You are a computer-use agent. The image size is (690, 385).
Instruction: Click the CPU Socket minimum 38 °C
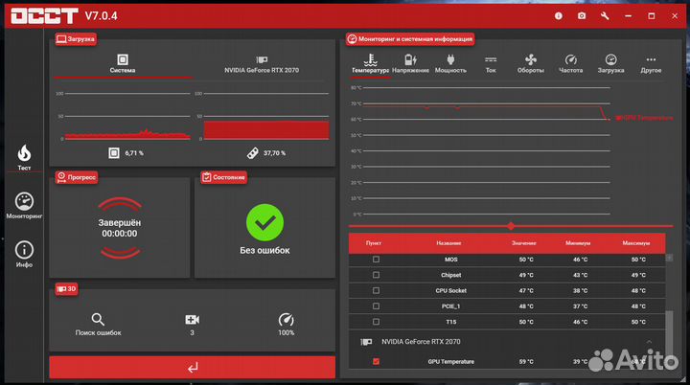[x=580, y=290]
